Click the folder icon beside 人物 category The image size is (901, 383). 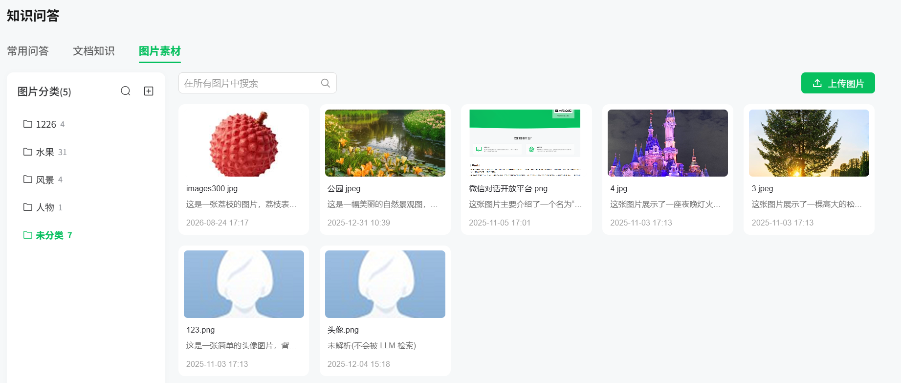click(x=28, y=207)
